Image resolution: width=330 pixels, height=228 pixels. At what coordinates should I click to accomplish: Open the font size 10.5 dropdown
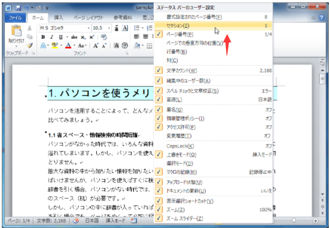[109, 28]
